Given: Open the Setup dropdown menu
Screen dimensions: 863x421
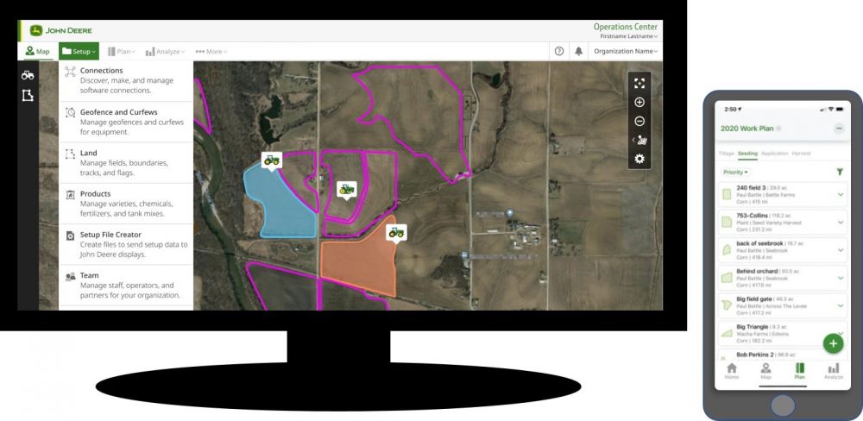Looking at the screenshot, I should pos(79,51).
